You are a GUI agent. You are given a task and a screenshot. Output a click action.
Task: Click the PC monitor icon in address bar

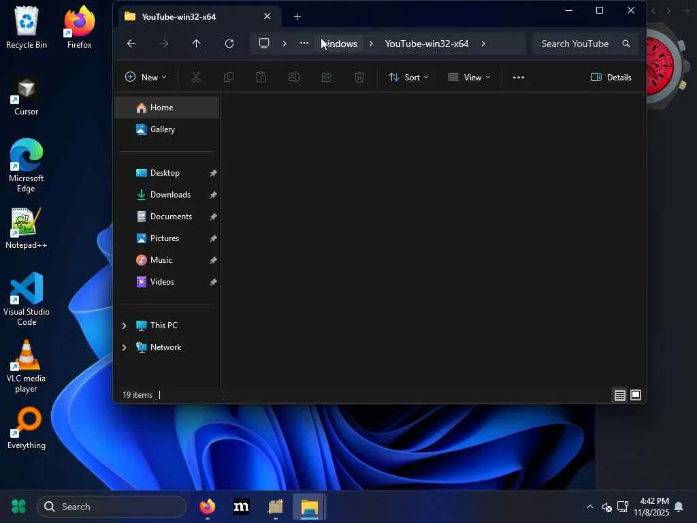pos(264,43)
